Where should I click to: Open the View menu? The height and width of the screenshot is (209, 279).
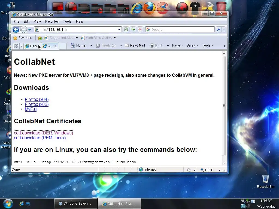click(x=37, y=21)
